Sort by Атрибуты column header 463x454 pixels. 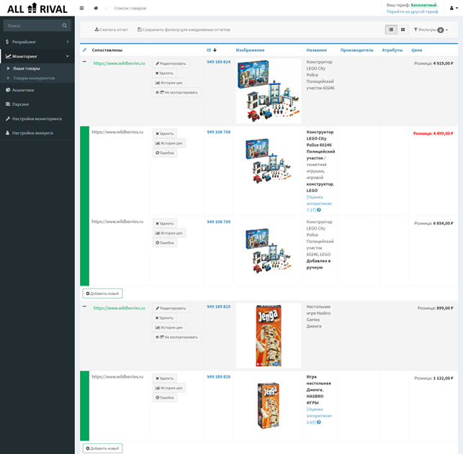(392, 50)
